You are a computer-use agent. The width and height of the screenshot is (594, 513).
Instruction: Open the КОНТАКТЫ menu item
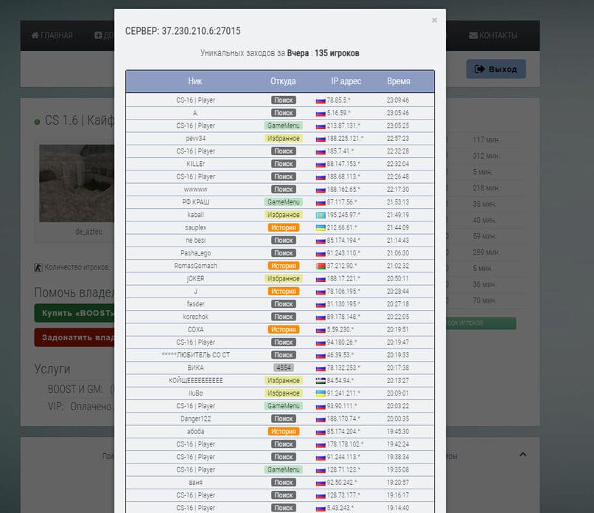point(493,35)
